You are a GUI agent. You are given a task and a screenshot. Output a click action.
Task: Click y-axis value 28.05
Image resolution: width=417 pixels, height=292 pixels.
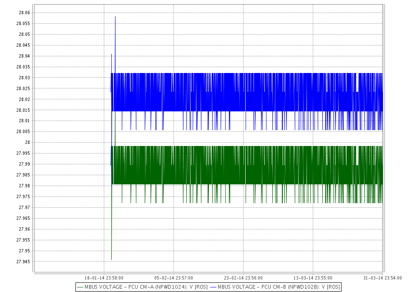click(25, 34)
